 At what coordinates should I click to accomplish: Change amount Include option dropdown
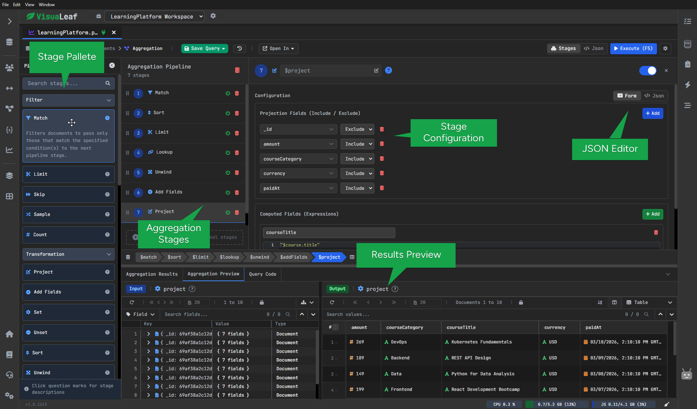(357, 144)
